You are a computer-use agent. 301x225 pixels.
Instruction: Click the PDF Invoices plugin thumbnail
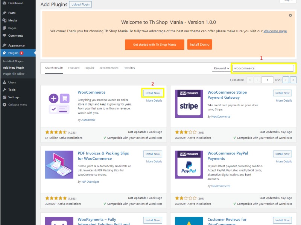click(59, 165)
